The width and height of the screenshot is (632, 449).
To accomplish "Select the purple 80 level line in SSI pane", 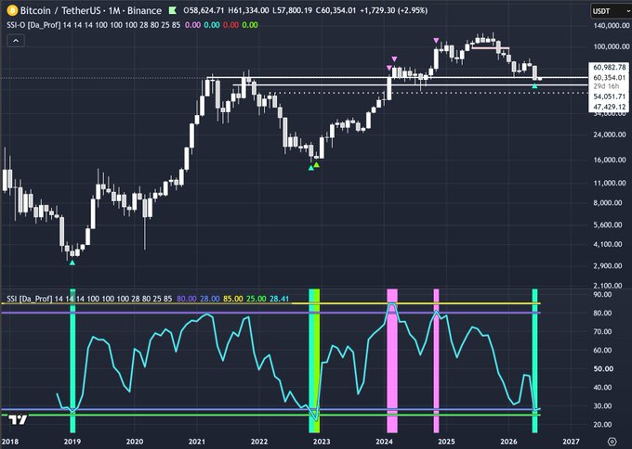I will tap(270, 313).
